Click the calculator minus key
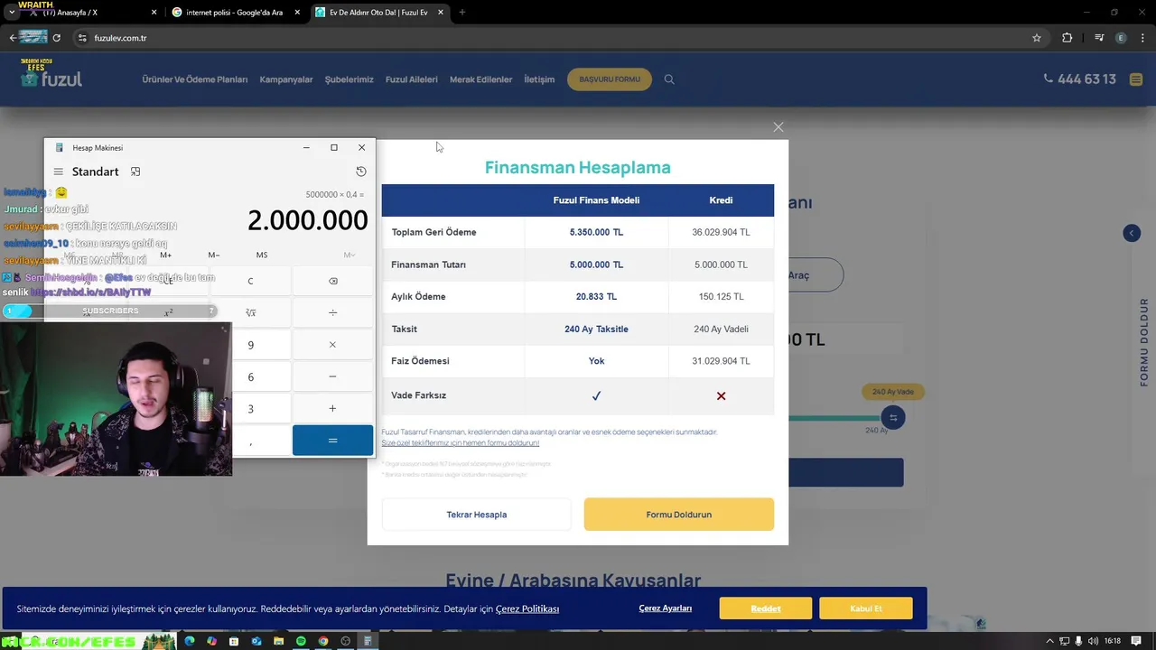This screenshot has height=650, width=1156. click(332, 376)
